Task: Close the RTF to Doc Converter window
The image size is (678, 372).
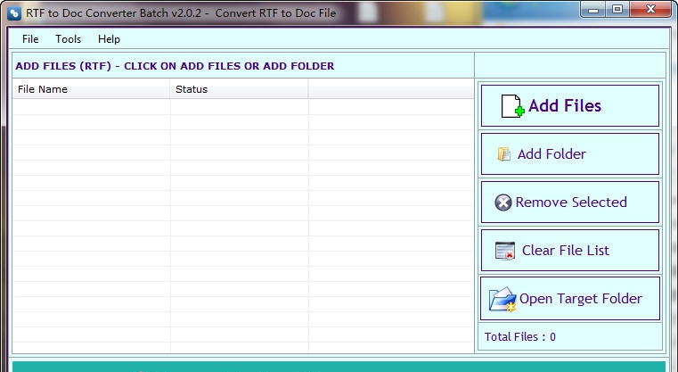Action: 650,9
